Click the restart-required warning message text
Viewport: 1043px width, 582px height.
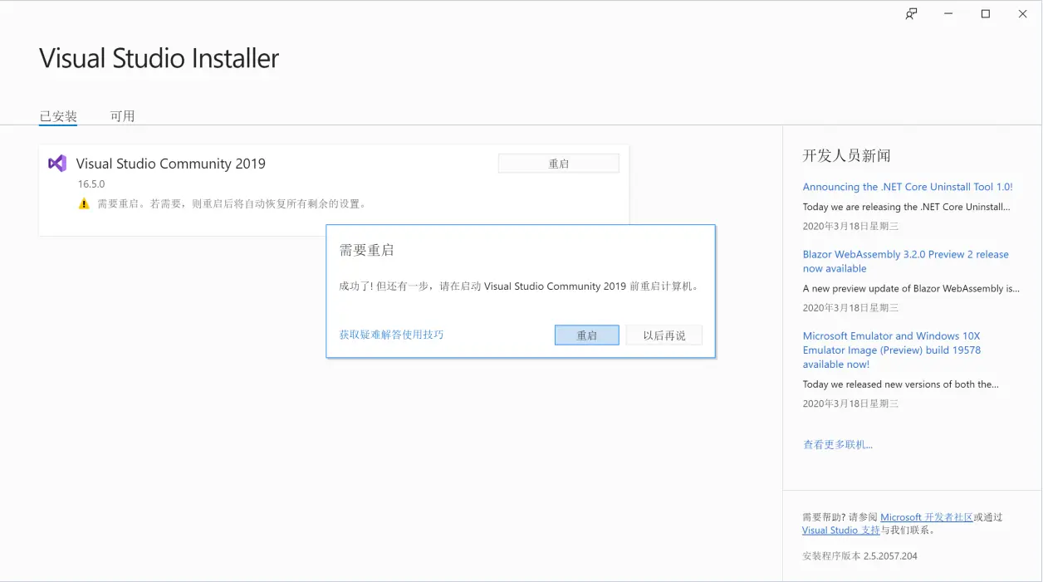point(232,203)
